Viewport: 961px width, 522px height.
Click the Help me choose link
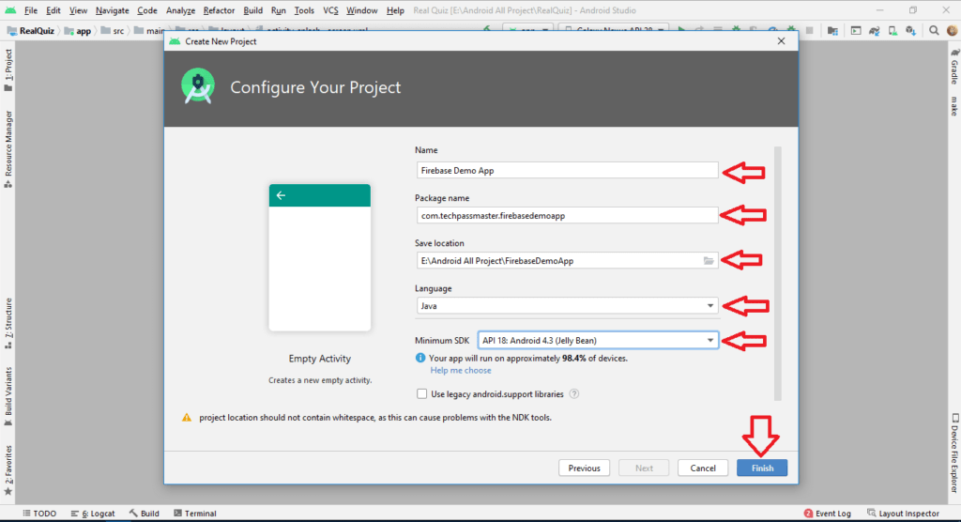(x=460, y=371)
